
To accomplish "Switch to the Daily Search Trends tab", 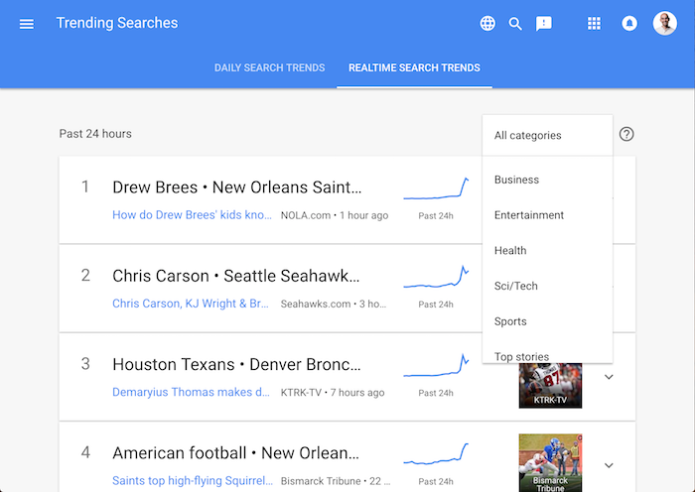I will tap(269, 67).
